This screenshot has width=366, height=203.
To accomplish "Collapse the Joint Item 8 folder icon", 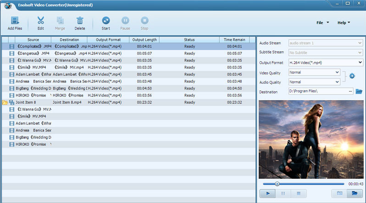I will [x=5, y=102].
